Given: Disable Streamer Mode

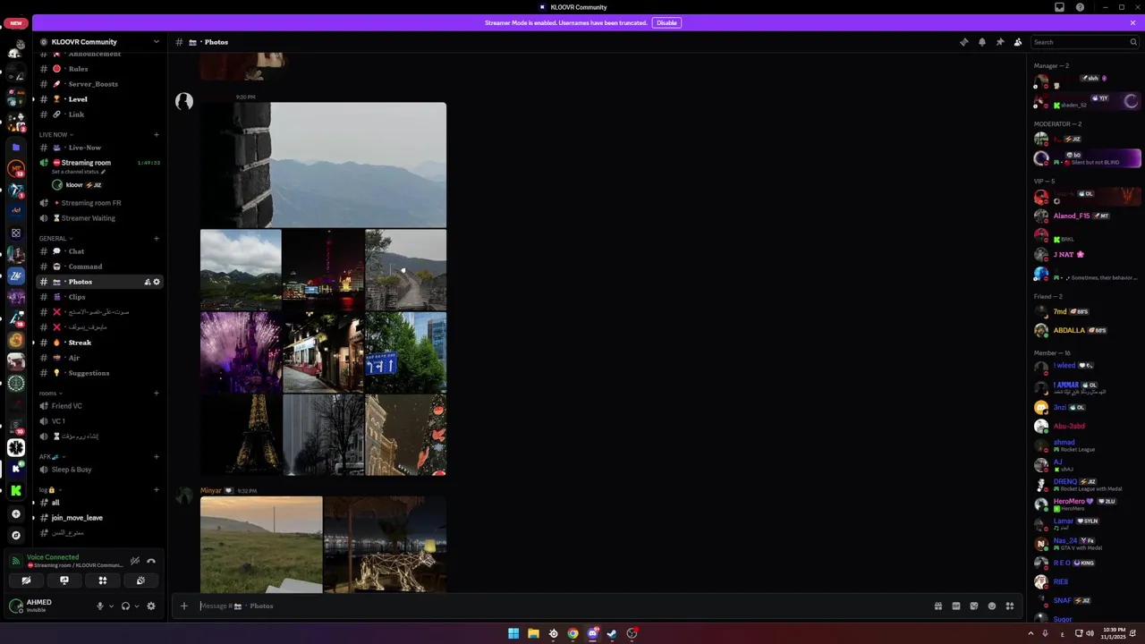Looking at the screenshot, I should (x=666, y=22).
